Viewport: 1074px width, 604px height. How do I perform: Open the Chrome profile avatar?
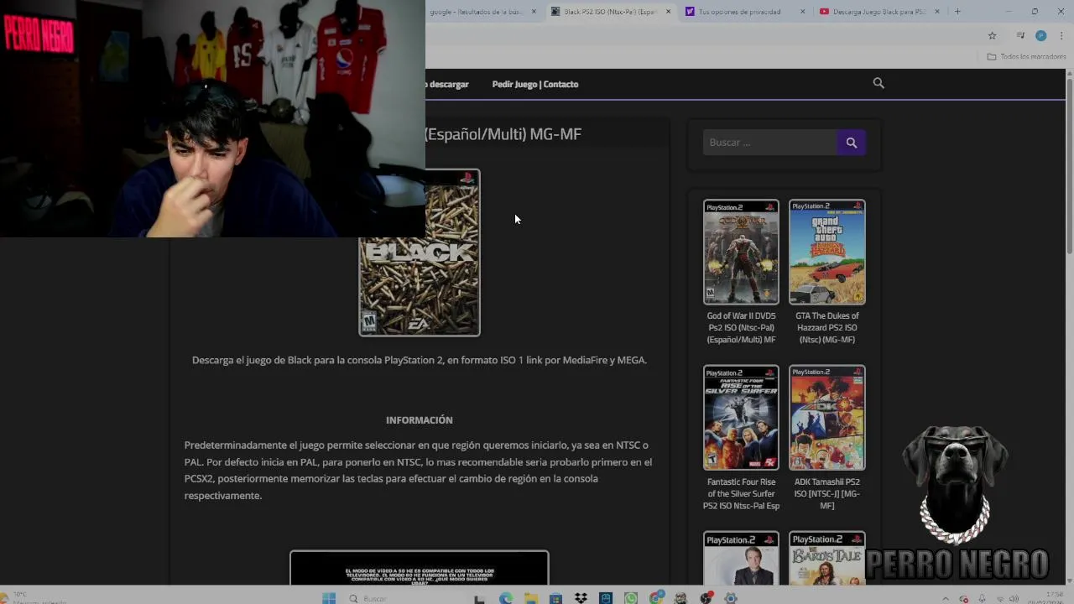(1040, 35)
